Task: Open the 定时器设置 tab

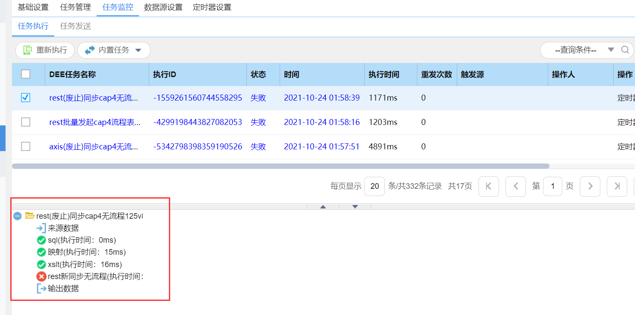Action: (x=212, y=7)
